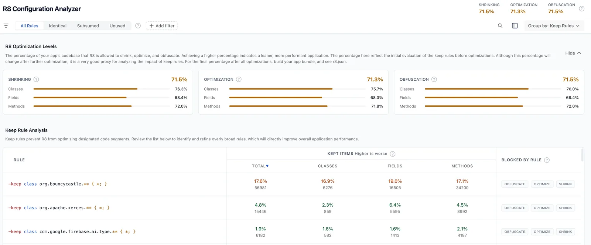The height and width of the screenshot is (245, 591).
Task: Click the METHODS column header
Action: 462,166
